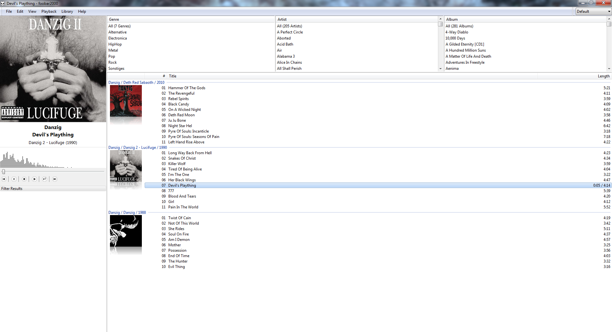Click the large Danzig II Lucifuge album art

pyautogui.click(x=53, y=69)
